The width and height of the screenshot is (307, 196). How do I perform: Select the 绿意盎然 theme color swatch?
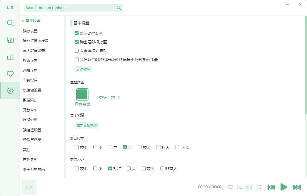pyautogui.click(x=82, y=94)
